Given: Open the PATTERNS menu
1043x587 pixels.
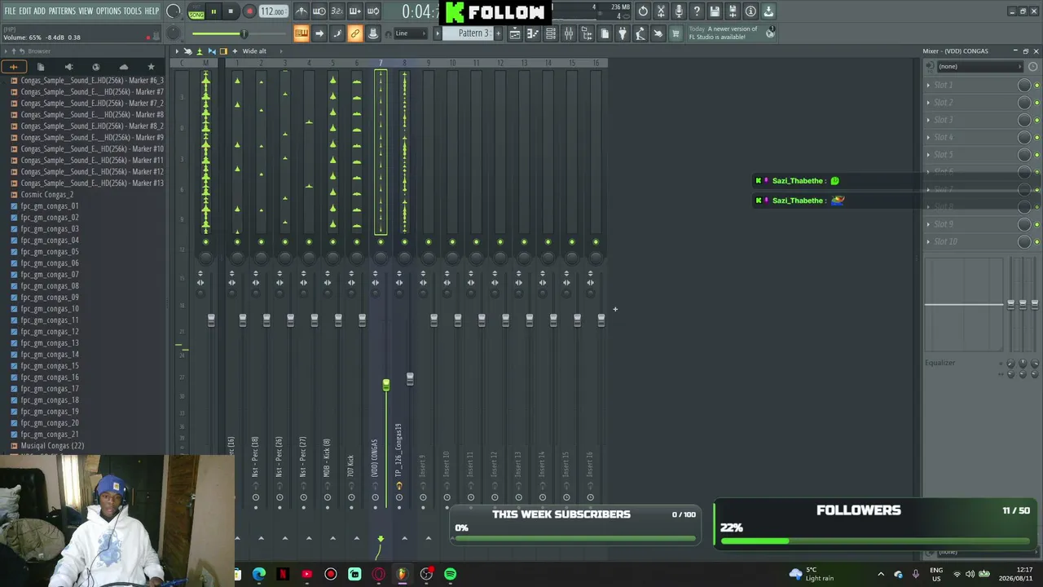Looking at the screenshot, I should [x=62, y=11].
